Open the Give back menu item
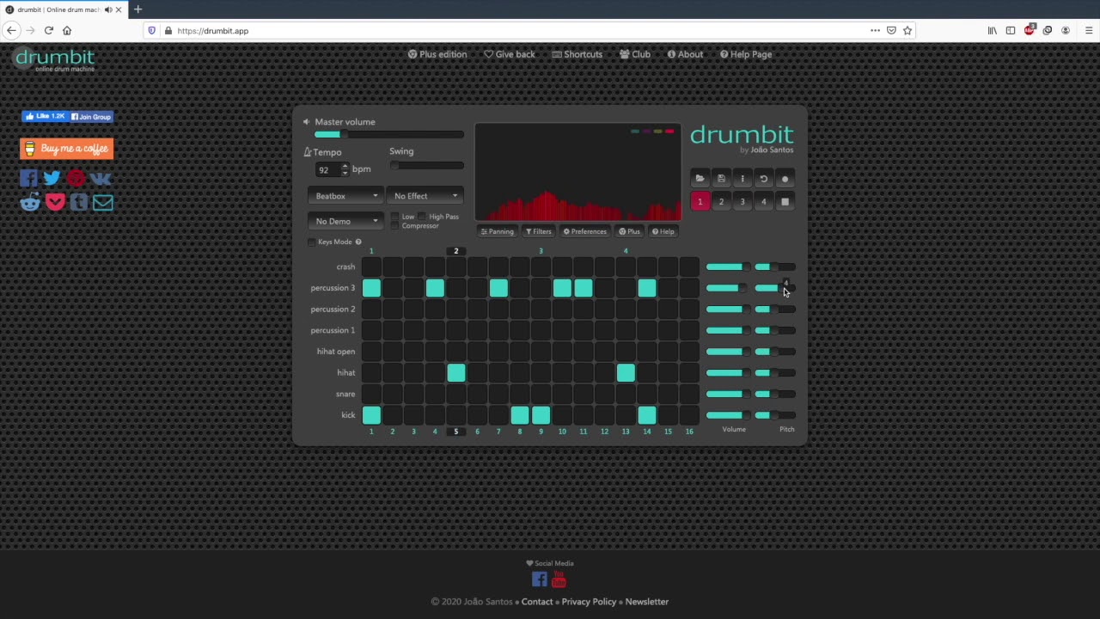This screenshot has height=619, width=1100. click(510, 54)
